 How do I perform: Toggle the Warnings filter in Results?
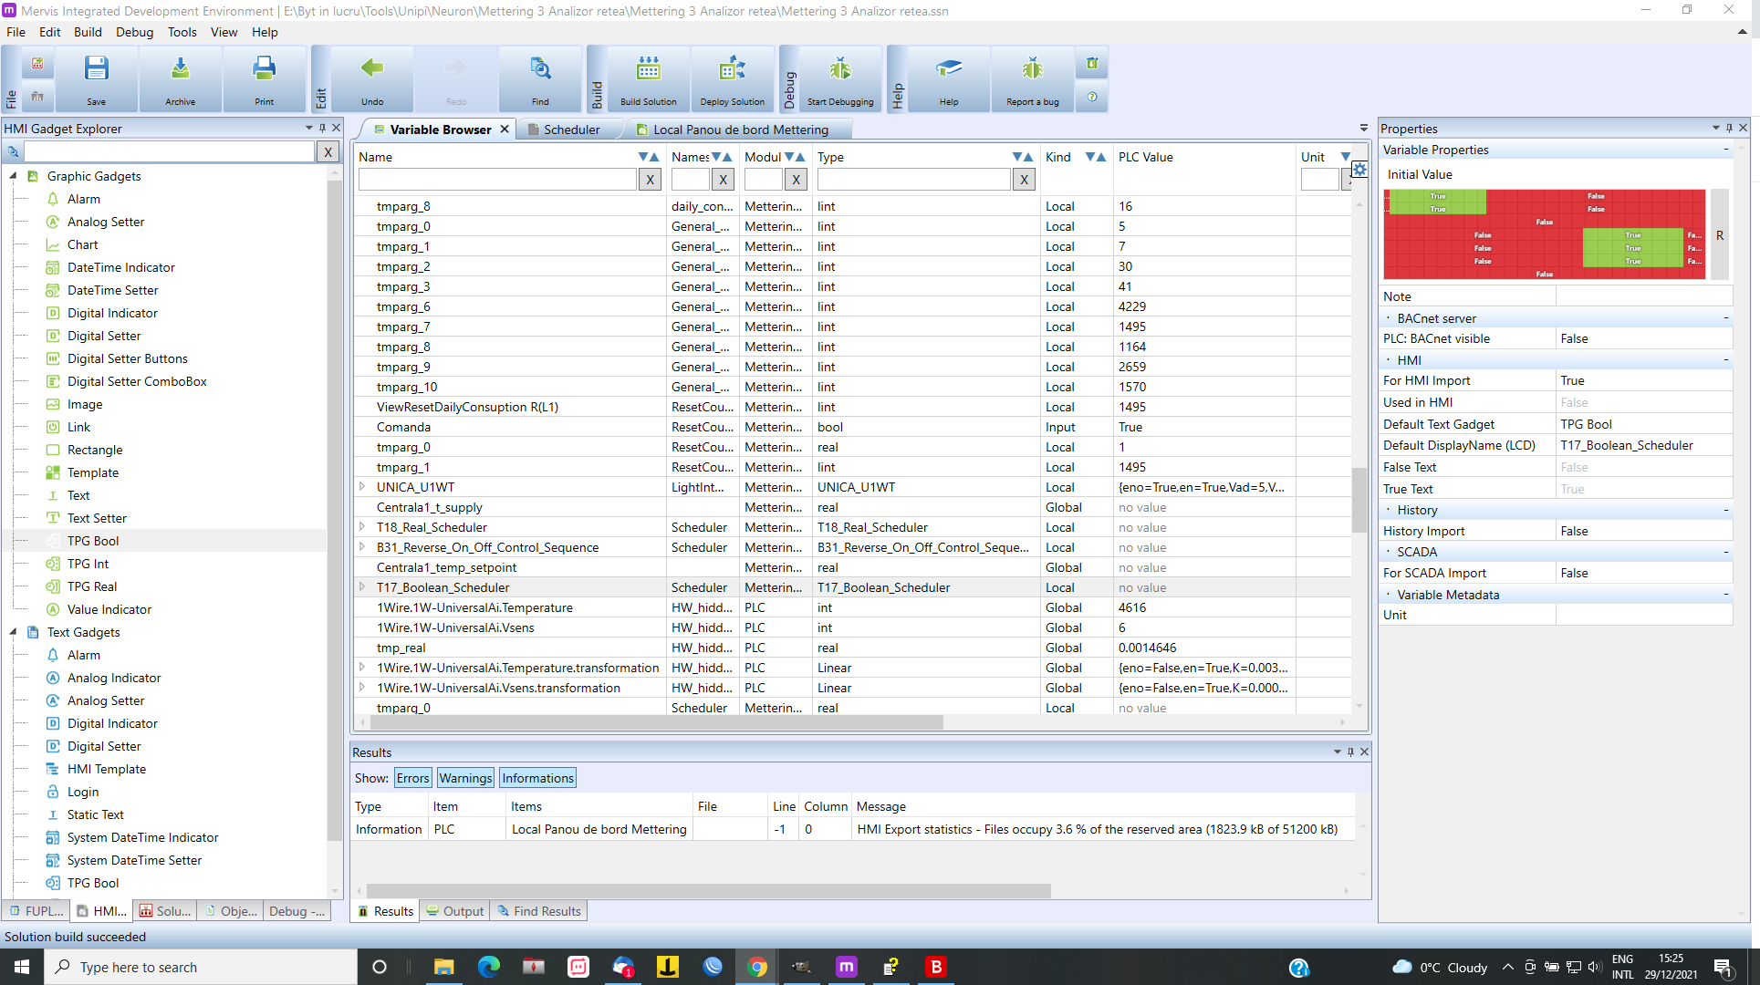(x=465, y=778)
